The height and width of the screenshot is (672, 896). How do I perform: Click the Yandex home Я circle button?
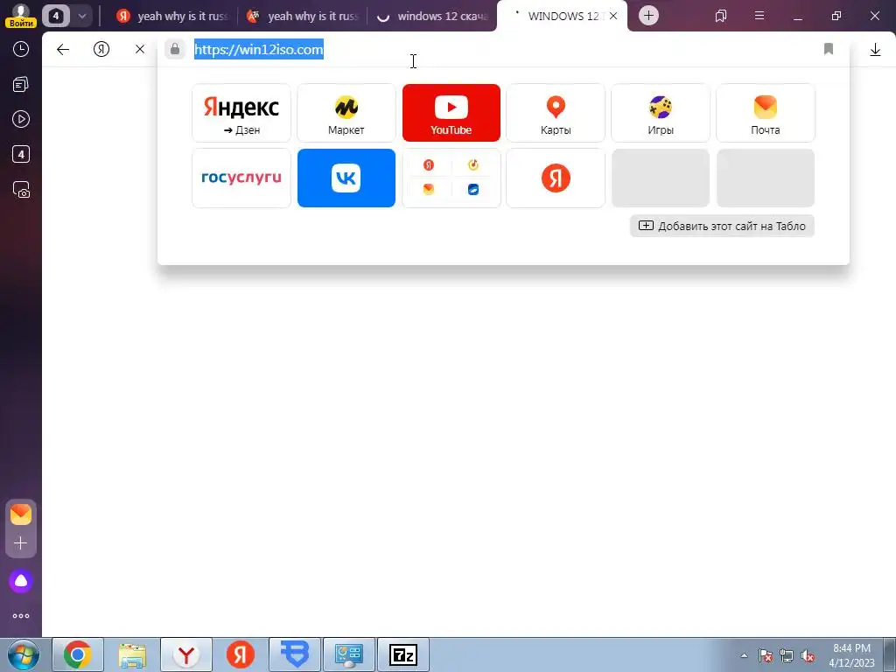click(101, 49)
